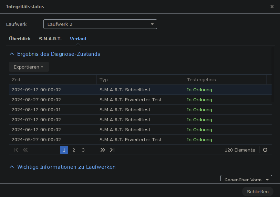Viewport: 280px width, 197px height.
Task: Click the Schließen button
Action: click(x=258, y=191)
